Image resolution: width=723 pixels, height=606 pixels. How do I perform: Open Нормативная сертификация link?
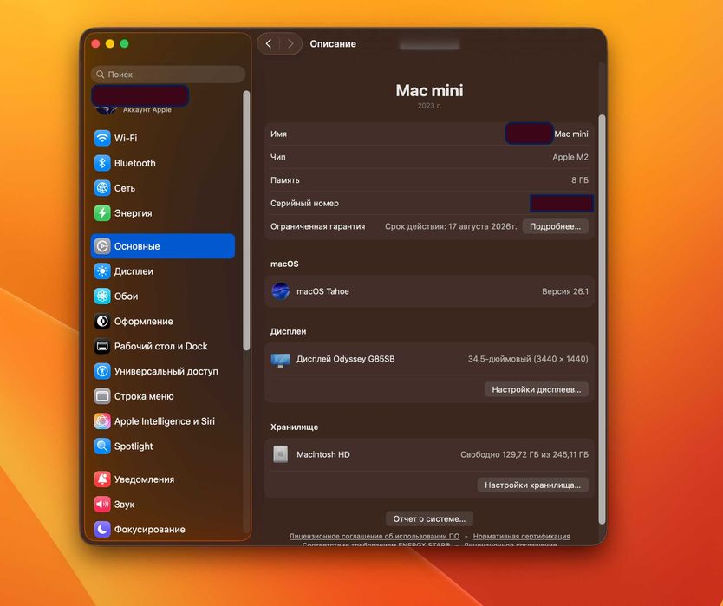(522, 536)
